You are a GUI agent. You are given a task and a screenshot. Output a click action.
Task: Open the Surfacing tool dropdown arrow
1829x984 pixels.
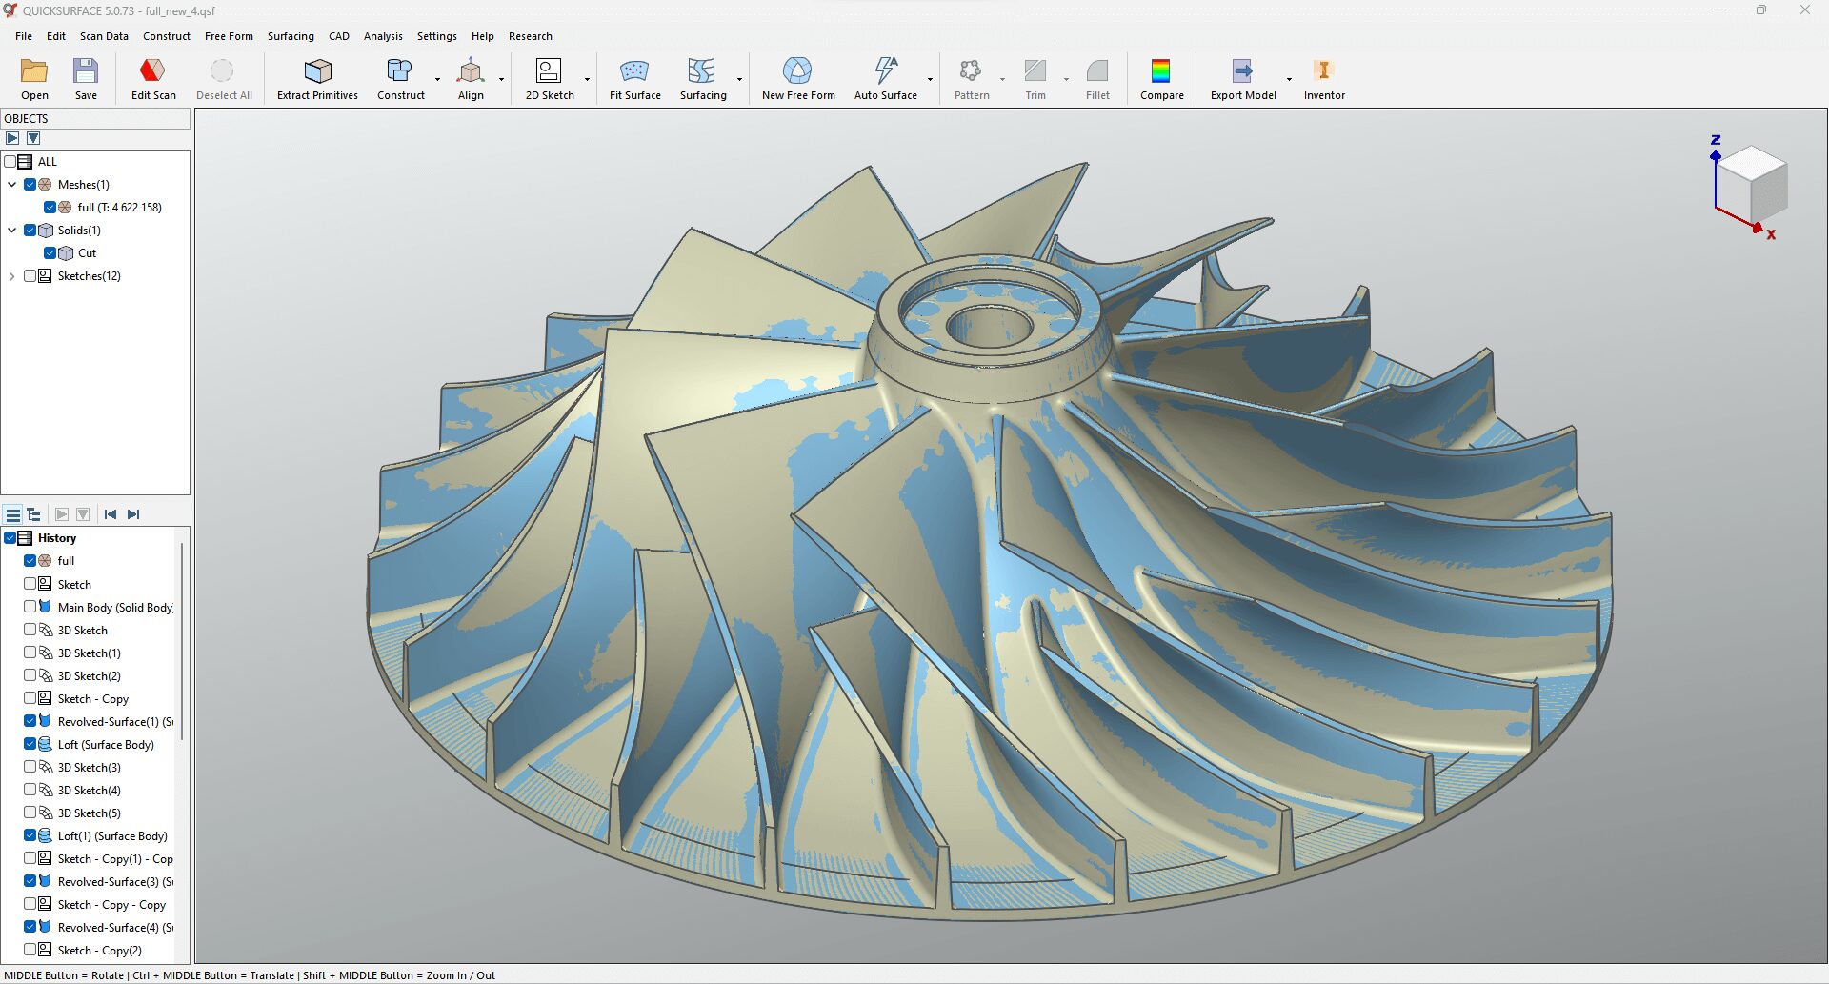pyautogui.click(x=739, y=80)
